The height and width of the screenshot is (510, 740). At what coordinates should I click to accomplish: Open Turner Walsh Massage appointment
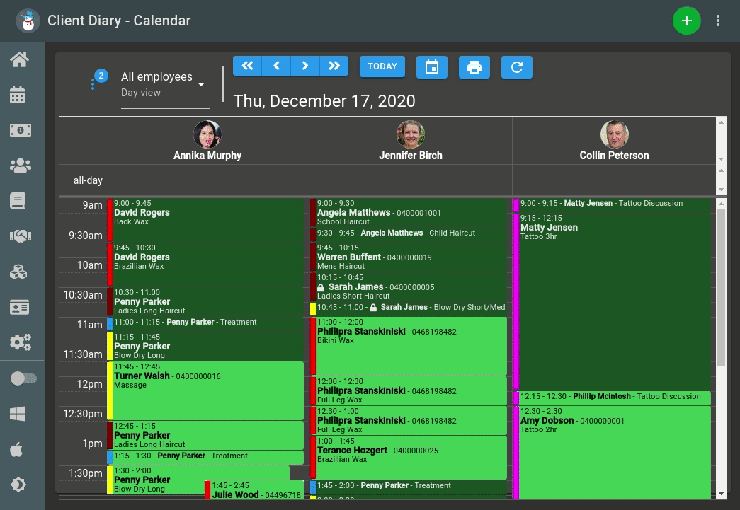coord(205,390)
